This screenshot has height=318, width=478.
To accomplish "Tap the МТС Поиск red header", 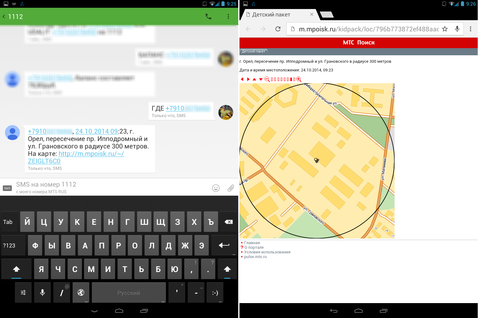I will (x=359, y=43).
